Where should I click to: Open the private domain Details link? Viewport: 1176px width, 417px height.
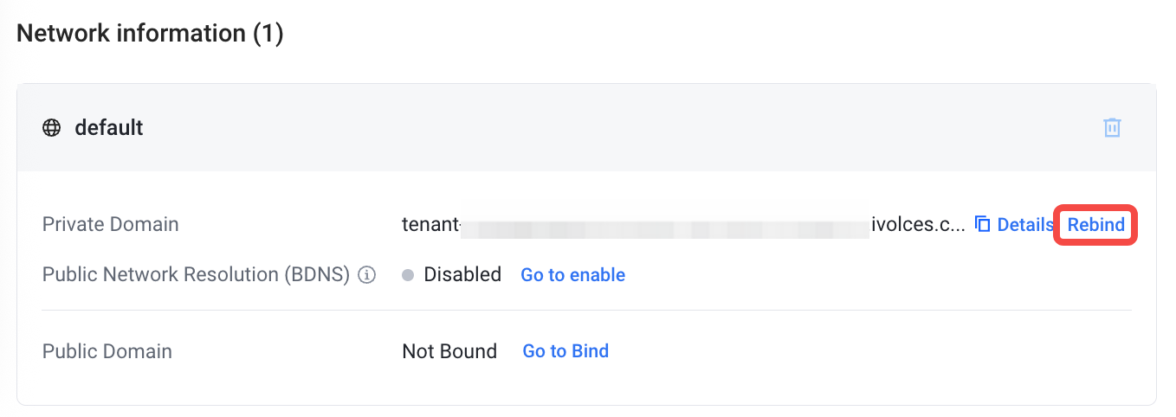point(1025,225)
